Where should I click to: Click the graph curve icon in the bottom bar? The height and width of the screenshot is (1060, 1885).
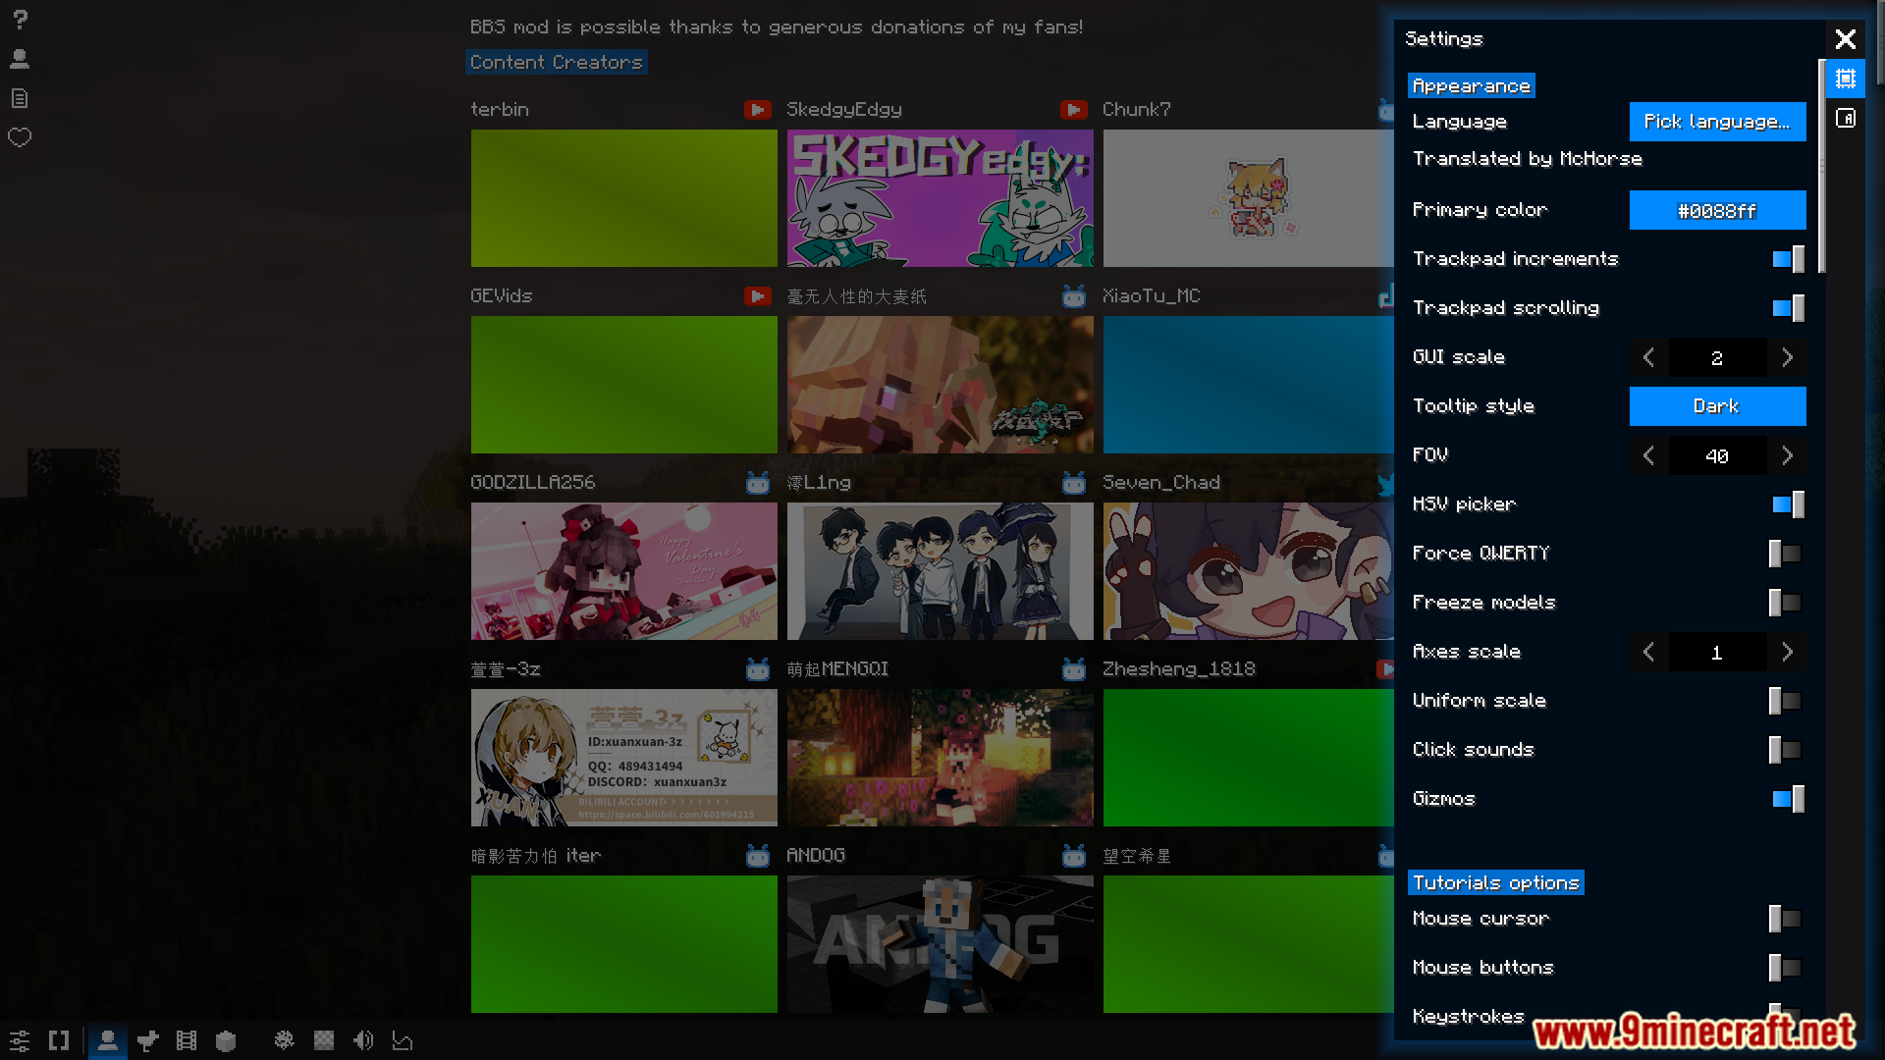click(403, 1040)
